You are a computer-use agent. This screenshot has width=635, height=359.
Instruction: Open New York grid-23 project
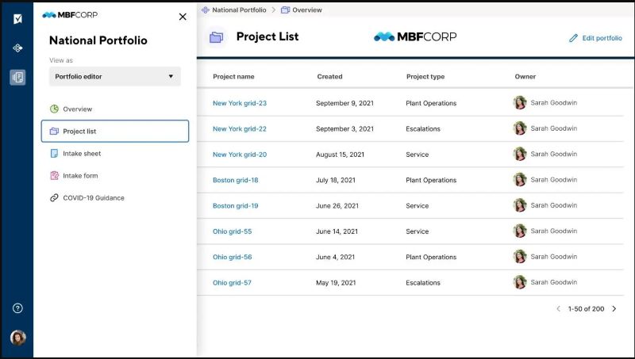click(240, 103)
